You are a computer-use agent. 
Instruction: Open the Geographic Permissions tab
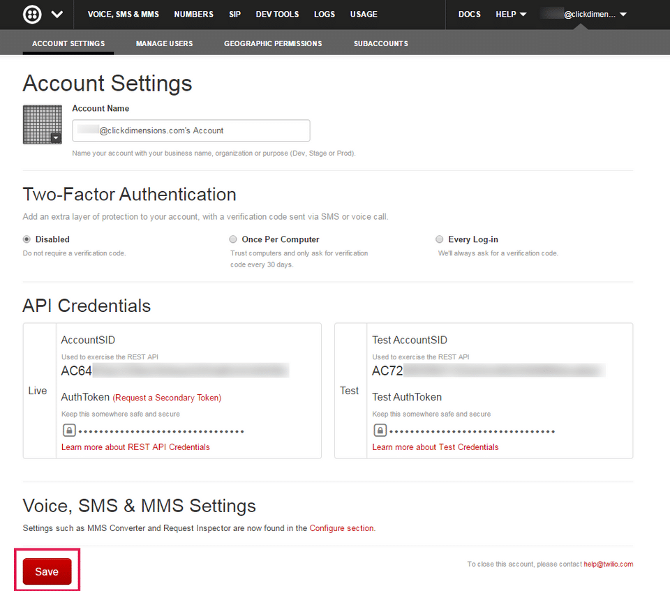click(x=273, y=43)
